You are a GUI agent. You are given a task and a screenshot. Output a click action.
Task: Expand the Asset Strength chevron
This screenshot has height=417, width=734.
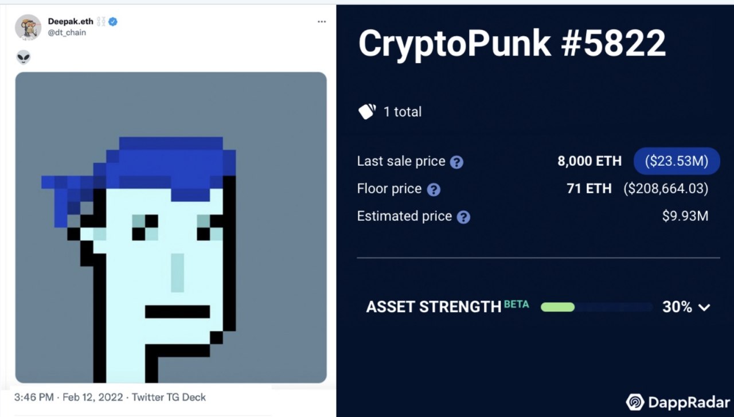point(704,307)
